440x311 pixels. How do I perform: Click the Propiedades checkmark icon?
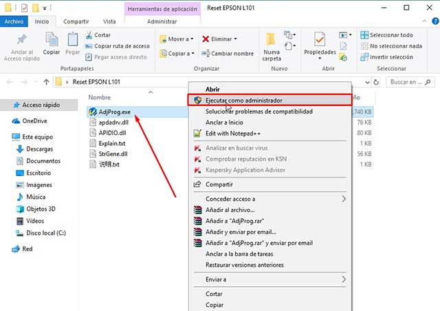tap(319, 39)
